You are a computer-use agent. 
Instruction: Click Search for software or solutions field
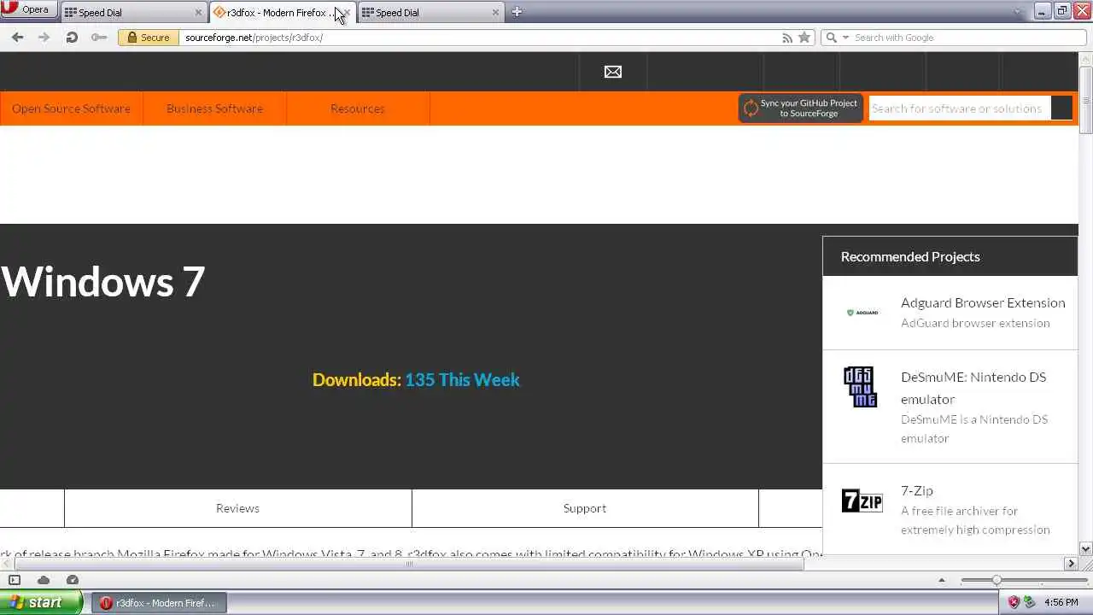click(x=960, y=108)
